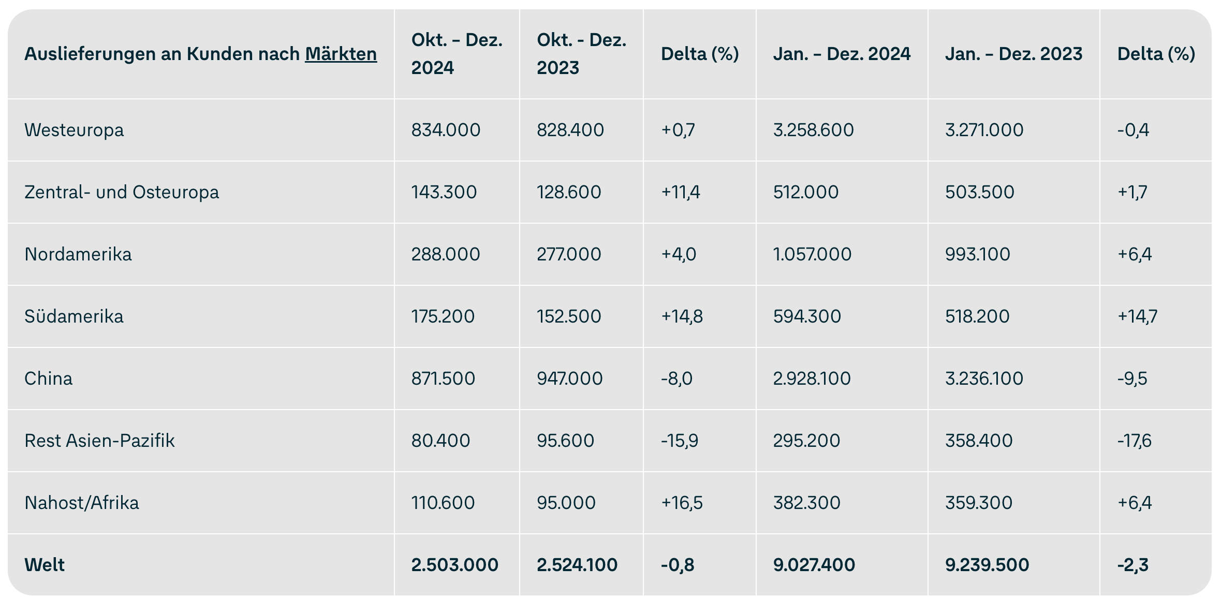Viewport: 1221px width, 611px height.
Task: Open the underlined Märkten link
Action: tap(341, 54)
